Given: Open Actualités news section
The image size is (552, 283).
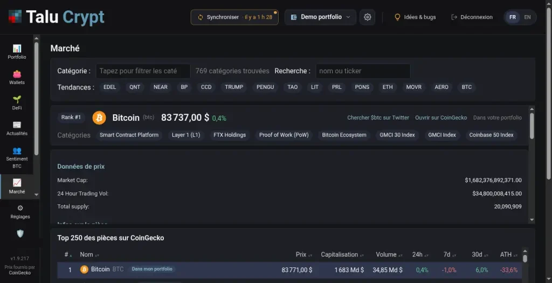Looking at the screenshot, I should pyautogui.click(x=17, y=128).
